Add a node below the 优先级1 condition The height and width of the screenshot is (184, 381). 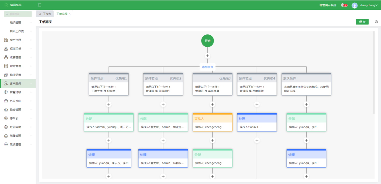109,104
